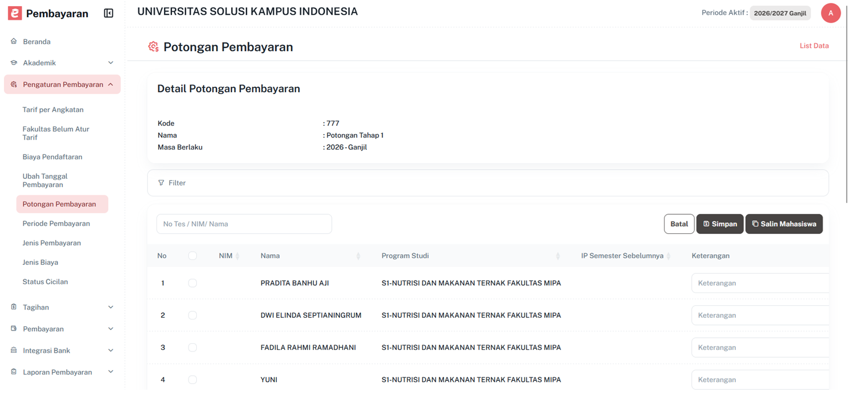Go to Beranda
This screenshot has height=399, width=848.
click(x=36, y=41)
